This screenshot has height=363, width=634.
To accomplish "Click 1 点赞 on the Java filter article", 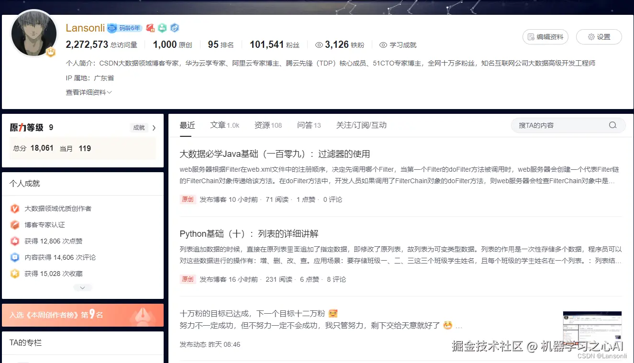I will click(x=306, y=199).
